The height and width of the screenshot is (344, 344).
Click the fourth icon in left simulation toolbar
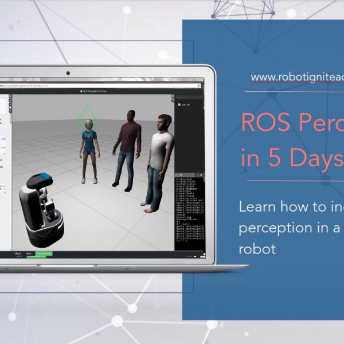(10, 108)
